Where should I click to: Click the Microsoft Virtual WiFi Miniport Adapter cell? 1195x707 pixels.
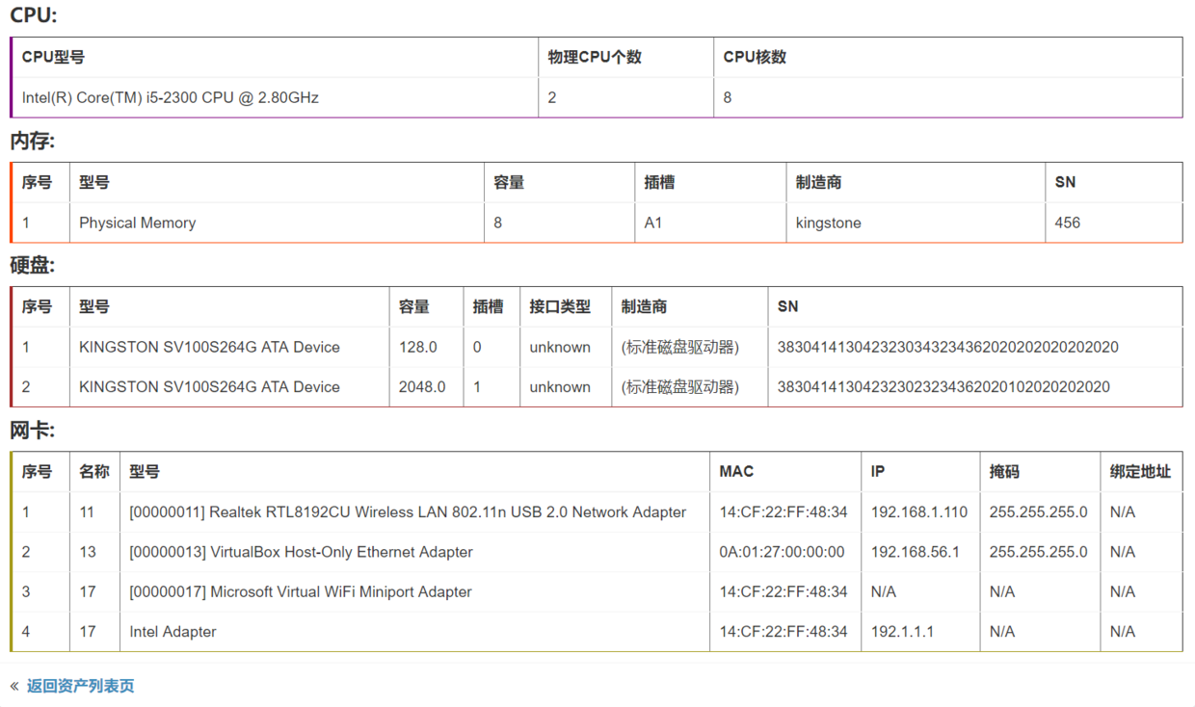301,592
